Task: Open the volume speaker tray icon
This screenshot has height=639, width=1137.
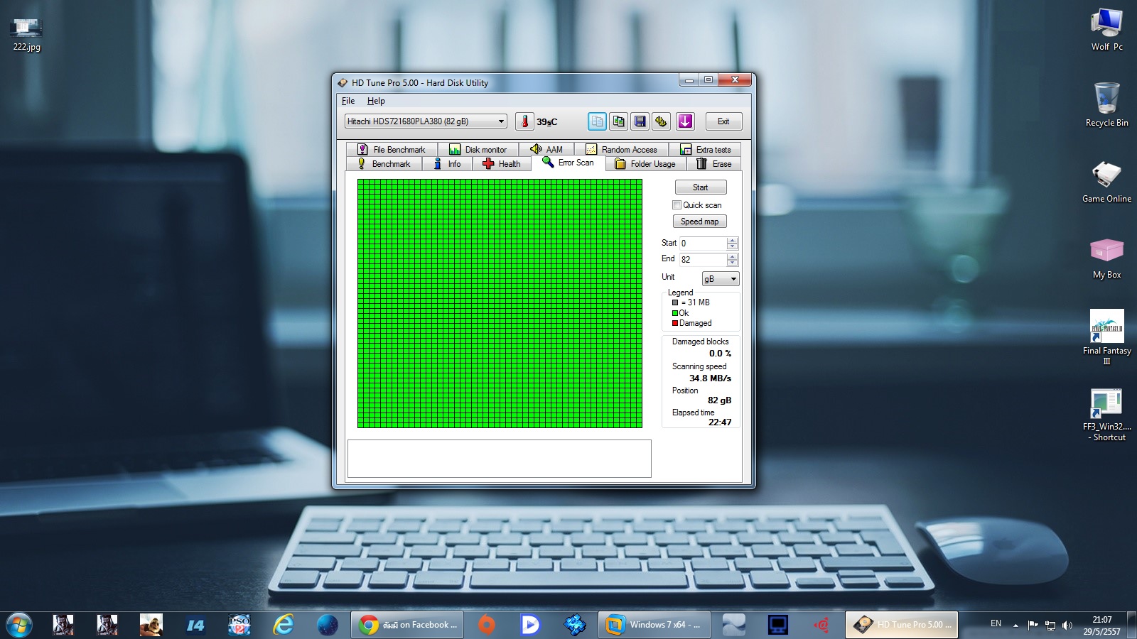Action: (1067, 625)
